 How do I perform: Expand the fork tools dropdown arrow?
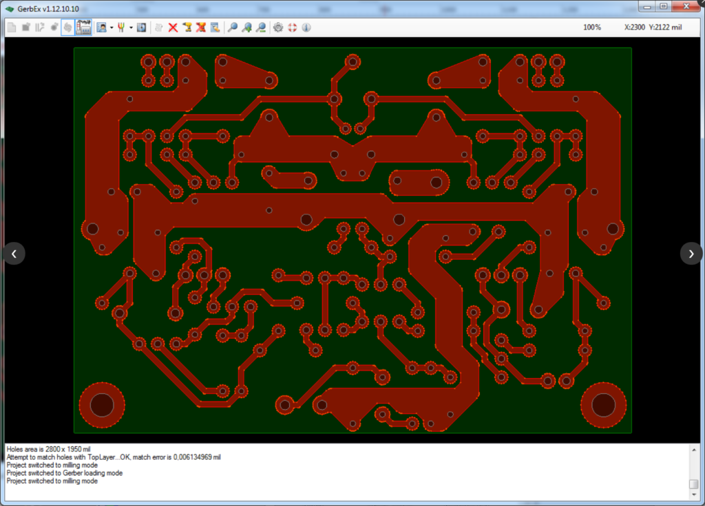[131, 27]
